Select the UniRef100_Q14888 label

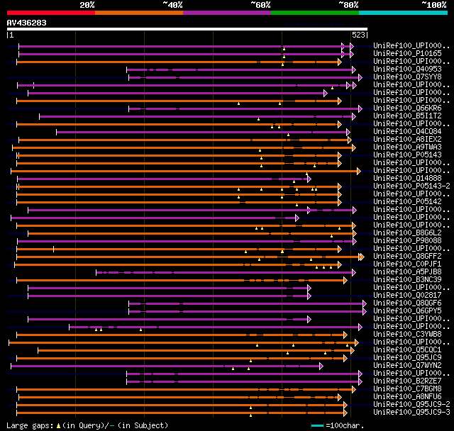click(x=407, y=179)
